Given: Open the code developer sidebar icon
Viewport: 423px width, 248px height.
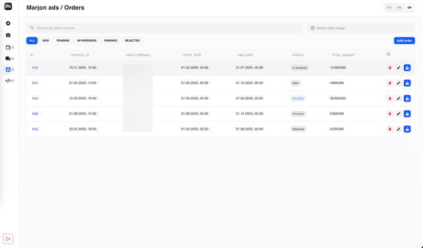Looking at the screenshot, I should 8,80.
